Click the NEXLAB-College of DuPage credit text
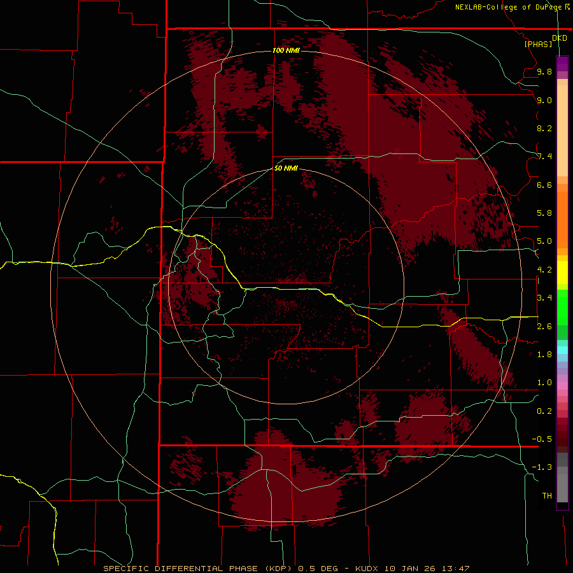This screenshot has width=573, height=573. click(x=512, y=7)
